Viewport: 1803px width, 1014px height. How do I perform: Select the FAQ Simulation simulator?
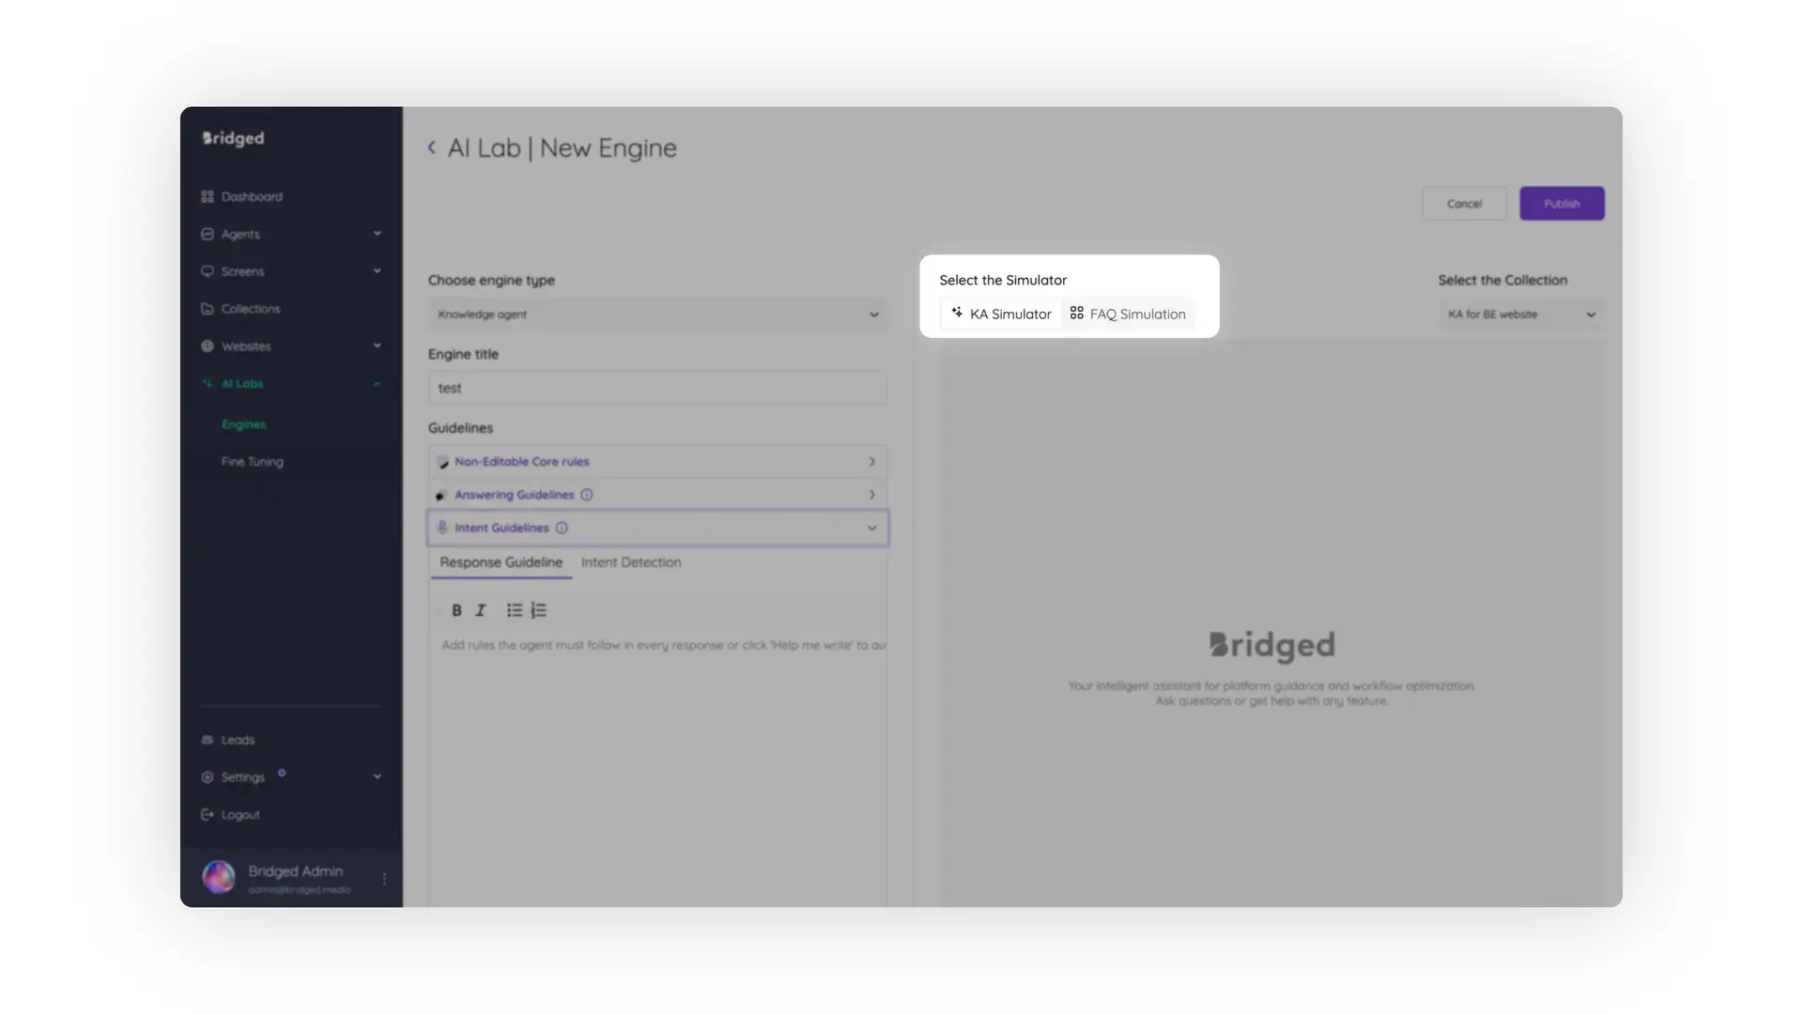[1128, 314]
